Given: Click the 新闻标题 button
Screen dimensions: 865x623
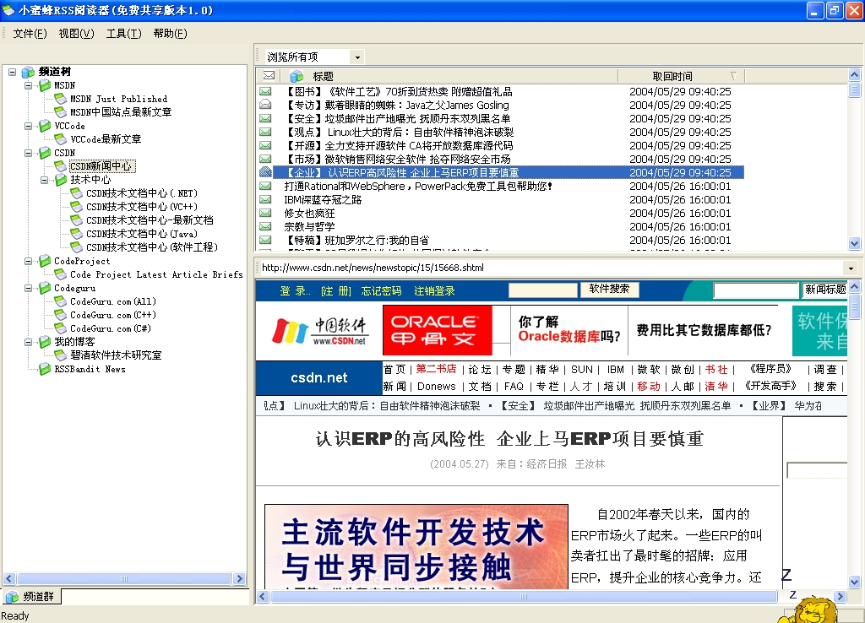Looking at the screenshot, I should coord(824,290).
